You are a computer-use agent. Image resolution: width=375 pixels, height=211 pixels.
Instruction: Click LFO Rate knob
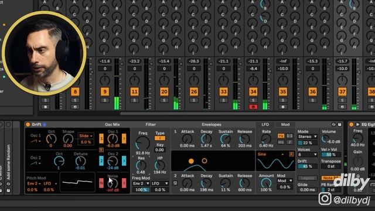pyautogui.click(x=266, y=139)
